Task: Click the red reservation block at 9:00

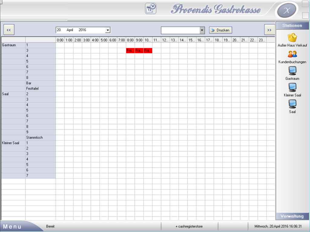Action: 139,50
